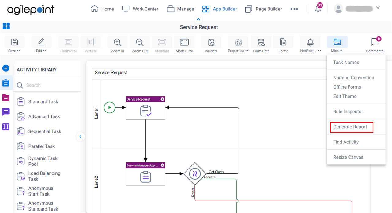The width and height of the screenshot is (392, 213).
Task: Click the AgilePoint logo
Action: [31, 9]
